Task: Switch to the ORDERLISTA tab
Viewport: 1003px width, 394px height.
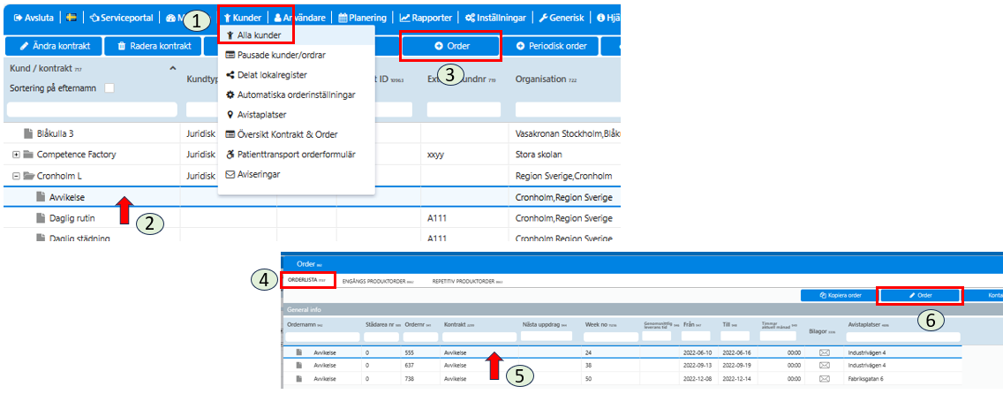Action: click(x=308, y=281)
